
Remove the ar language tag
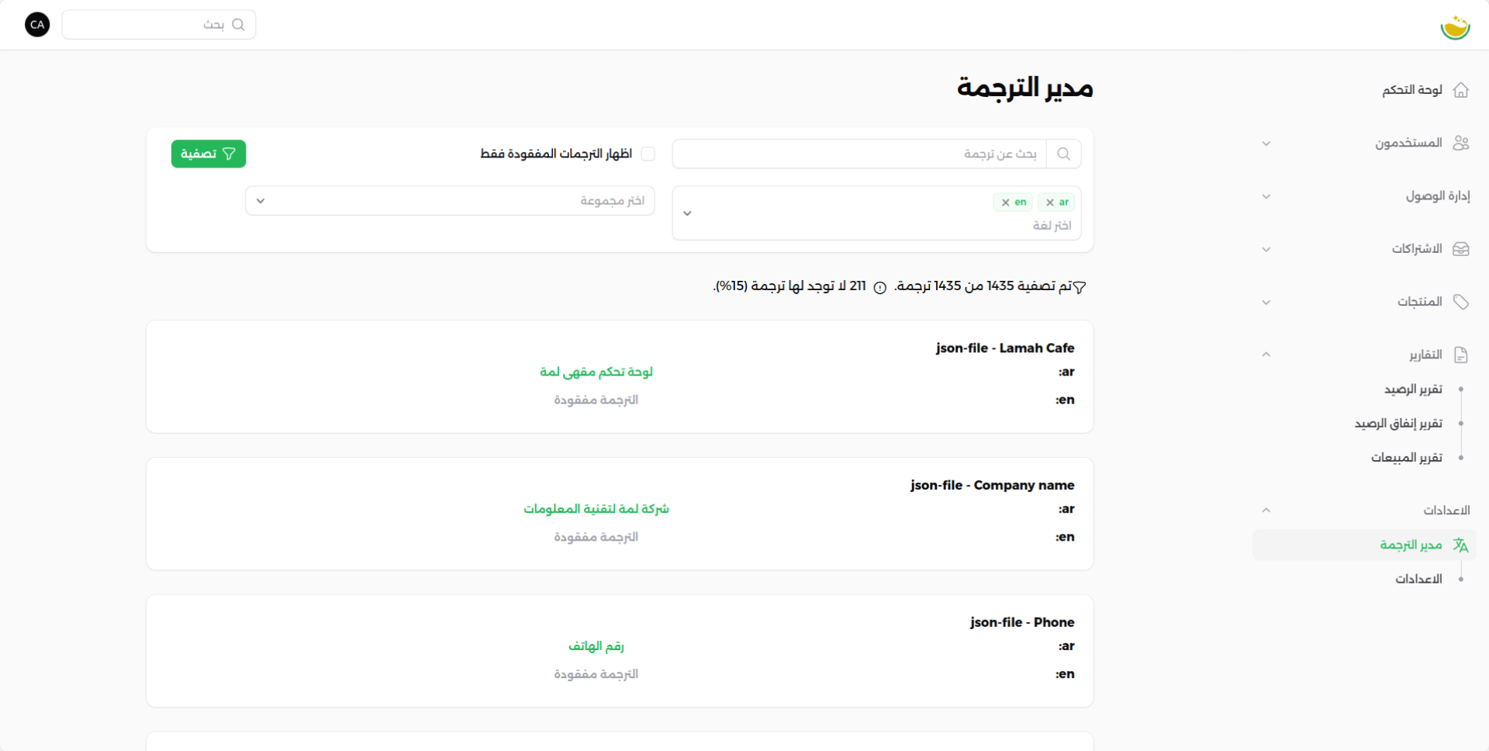click(1050, 202)
